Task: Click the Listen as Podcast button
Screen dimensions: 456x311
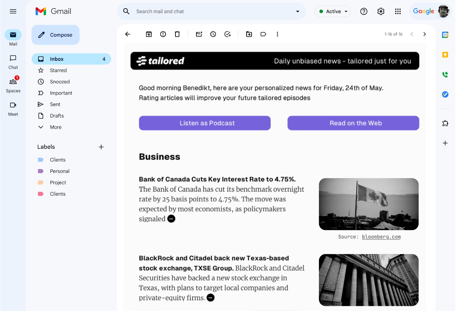Action: point(204,123)
